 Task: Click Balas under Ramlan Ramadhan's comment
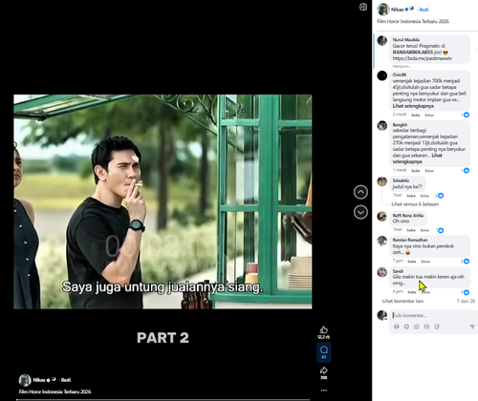tap(425, 262)
